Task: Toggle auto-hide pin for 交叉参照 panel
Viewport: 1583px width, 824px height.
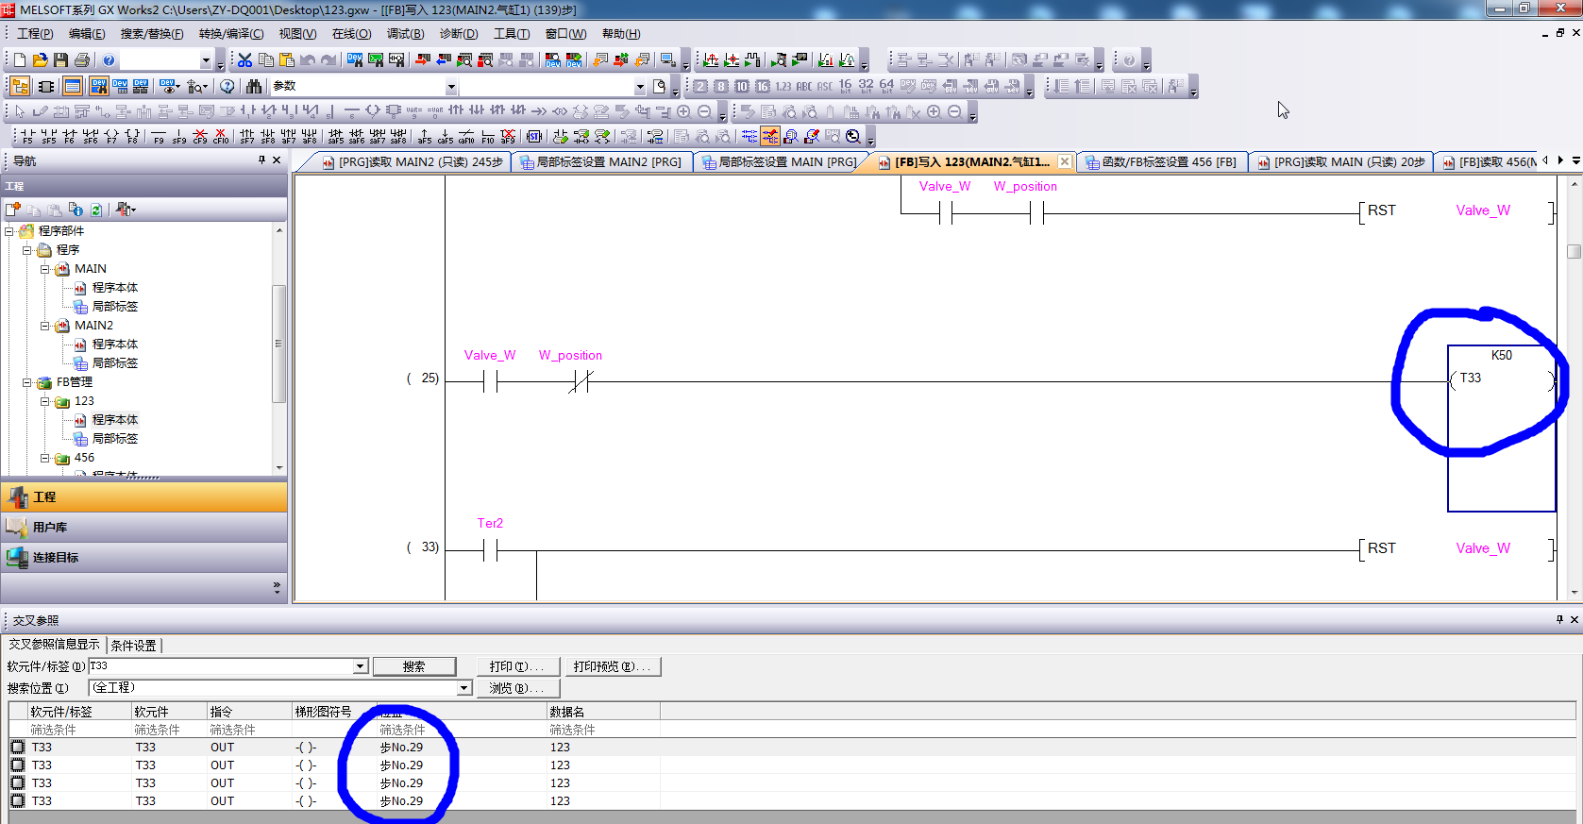Action: [x=1559, y=620]
